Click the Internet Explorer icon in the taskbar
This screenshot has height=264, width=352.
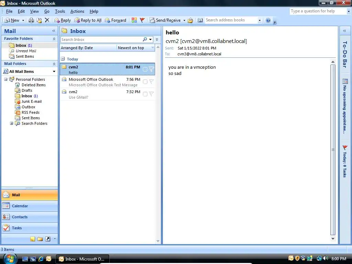[41, 259]
